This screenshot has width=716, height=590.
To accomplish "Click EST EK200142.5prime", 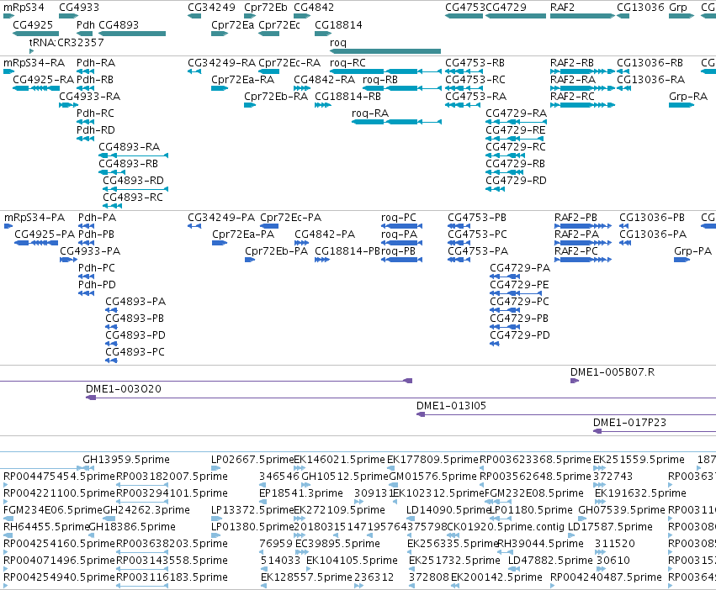I will point(496,577).
